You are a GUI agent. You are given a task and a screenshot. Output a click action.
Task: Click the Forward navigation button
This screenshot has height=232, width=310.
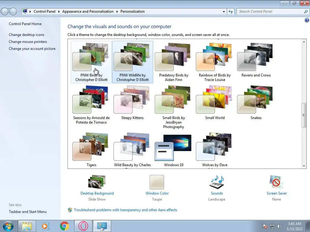13,12
